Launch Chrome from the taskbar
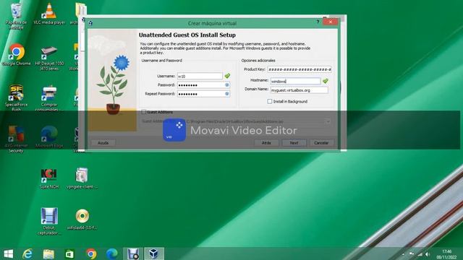 tap(91, 253)
